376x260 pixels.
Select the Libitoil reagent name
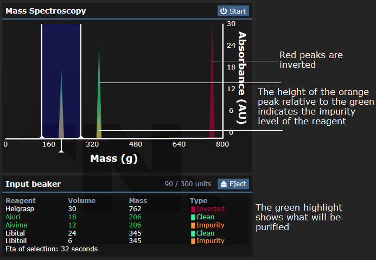[16, 241]
